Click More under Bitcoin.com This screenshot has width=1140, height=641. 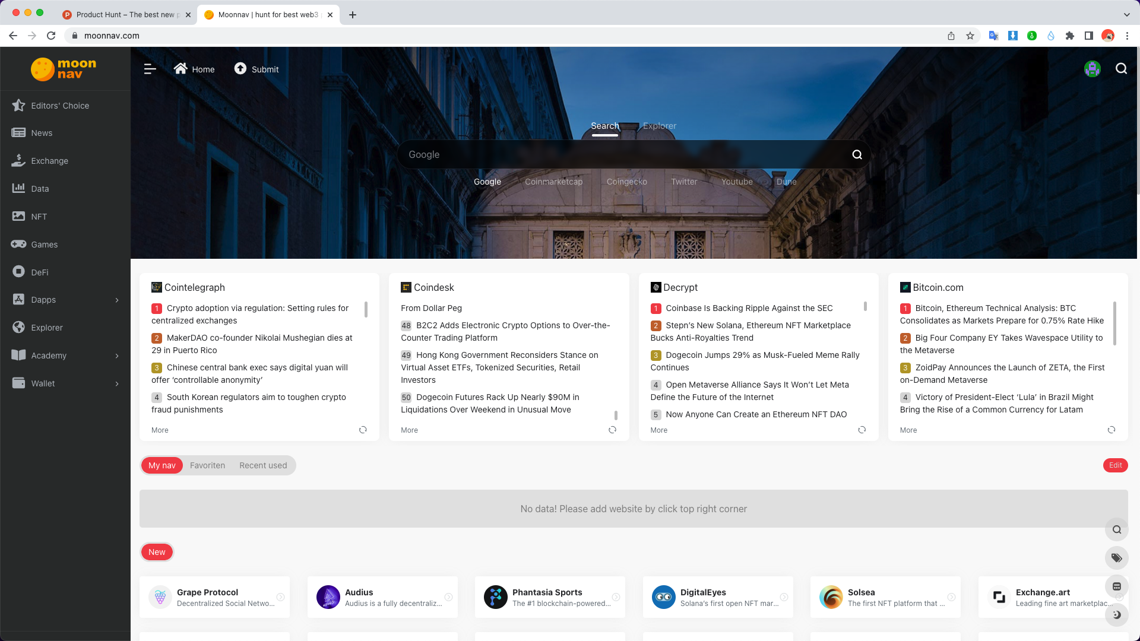coord(908,430)
